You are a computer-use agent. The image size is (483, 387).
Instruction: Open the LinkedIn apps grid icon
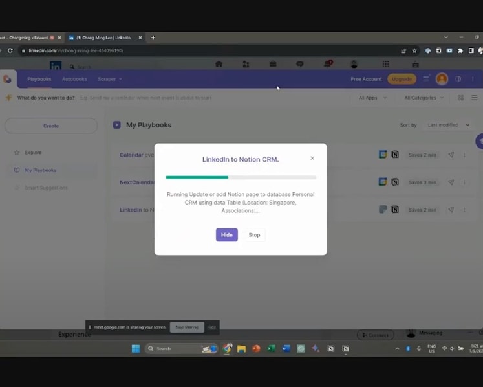click(385, 64)
